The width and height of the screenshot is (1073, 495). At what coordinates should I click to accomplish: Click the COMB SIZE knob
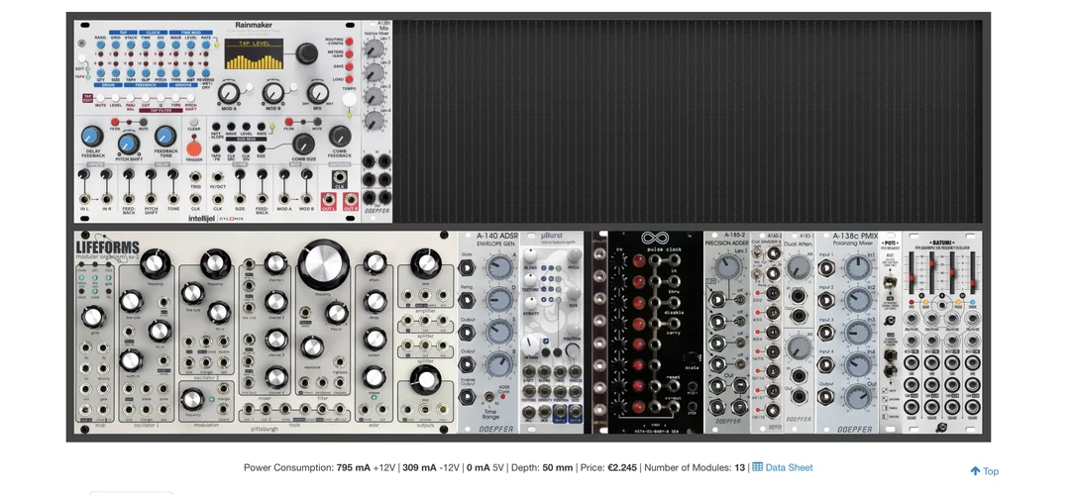303,144
